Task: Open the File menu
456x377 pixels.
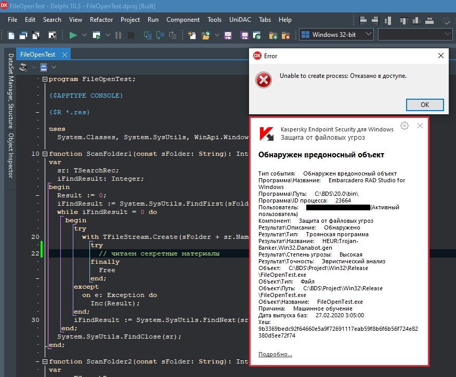Action: coord(12,20)
